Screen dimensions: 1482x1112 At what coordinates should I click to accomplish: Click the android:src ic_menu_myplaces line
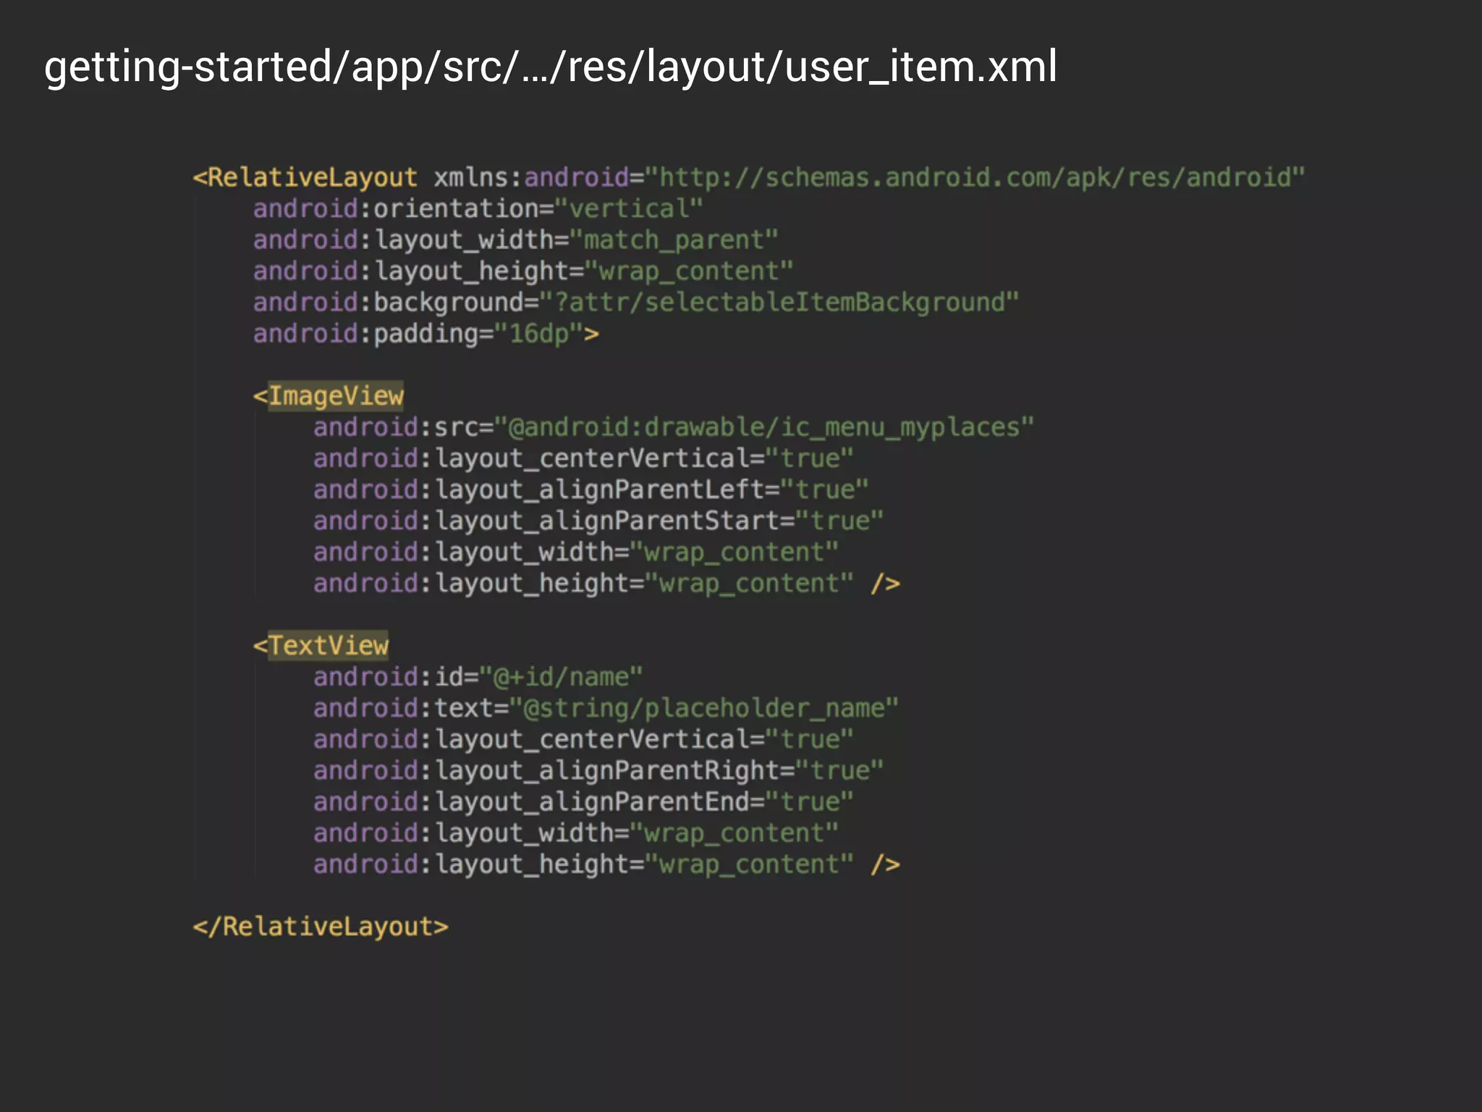pyautogui.click(x=674, y=427)
